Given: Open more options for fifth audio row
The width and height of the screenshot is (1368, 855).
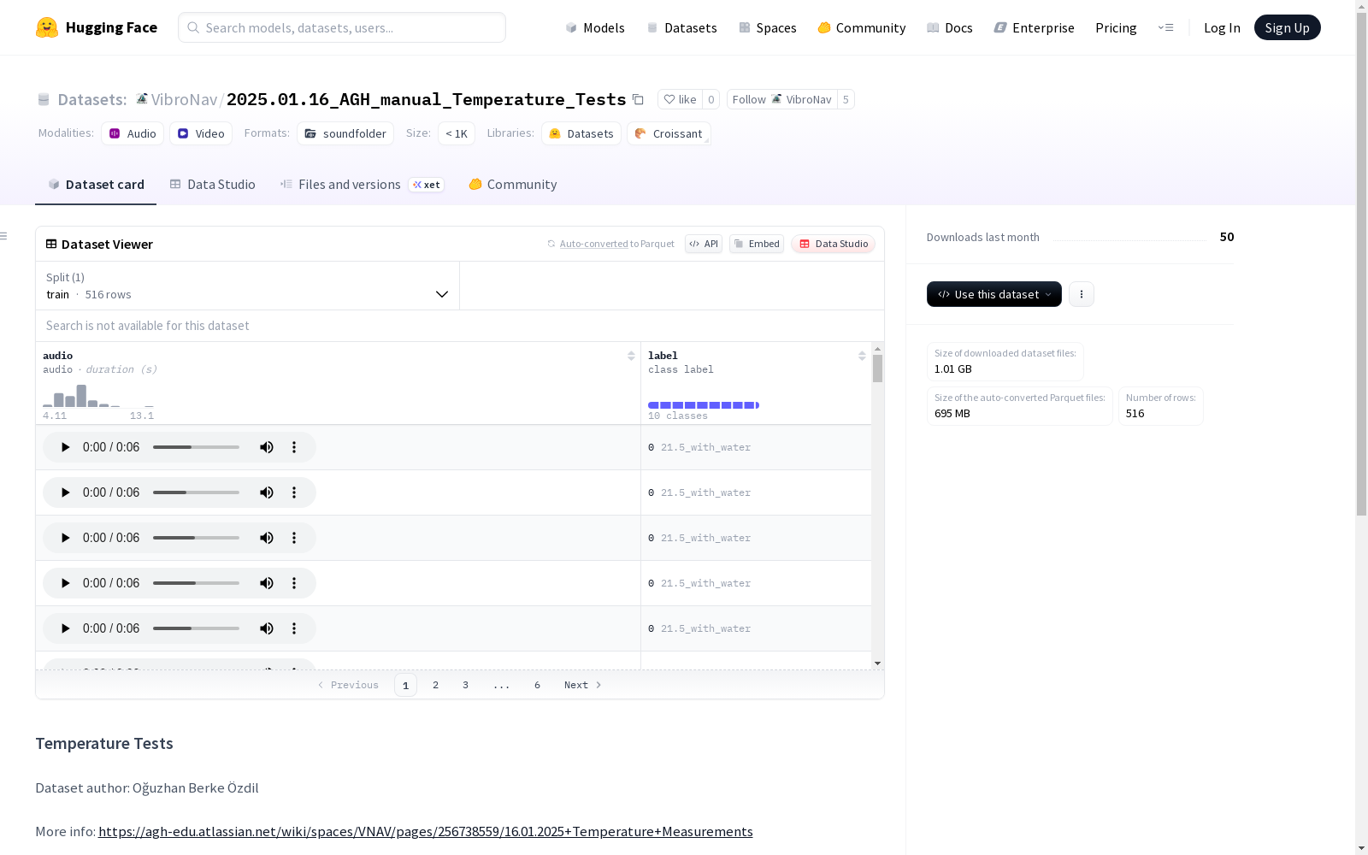Looking at the screenshot, I should click(x=294, y=628).
